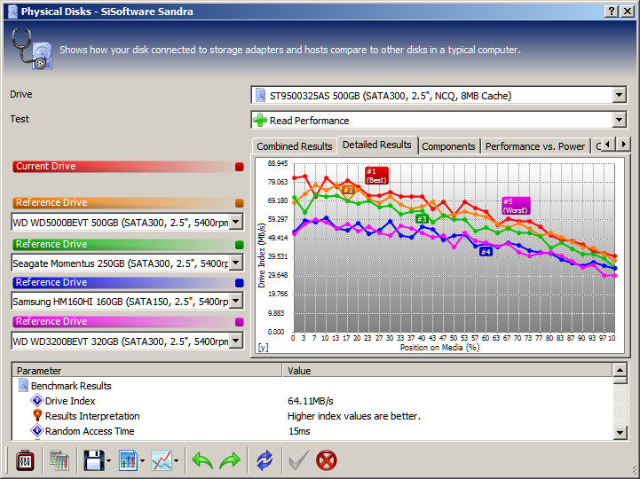Image resolution: width=640 pixels, height=479 pixels.
Task: Open the Performance vs. Power tab
Action: pyautogui.click(x=535, y=146)
